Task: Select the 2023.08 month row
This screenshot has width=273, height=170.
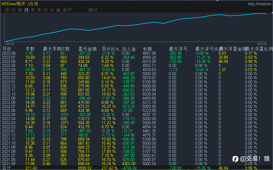Action: click(x=8, y=53)
